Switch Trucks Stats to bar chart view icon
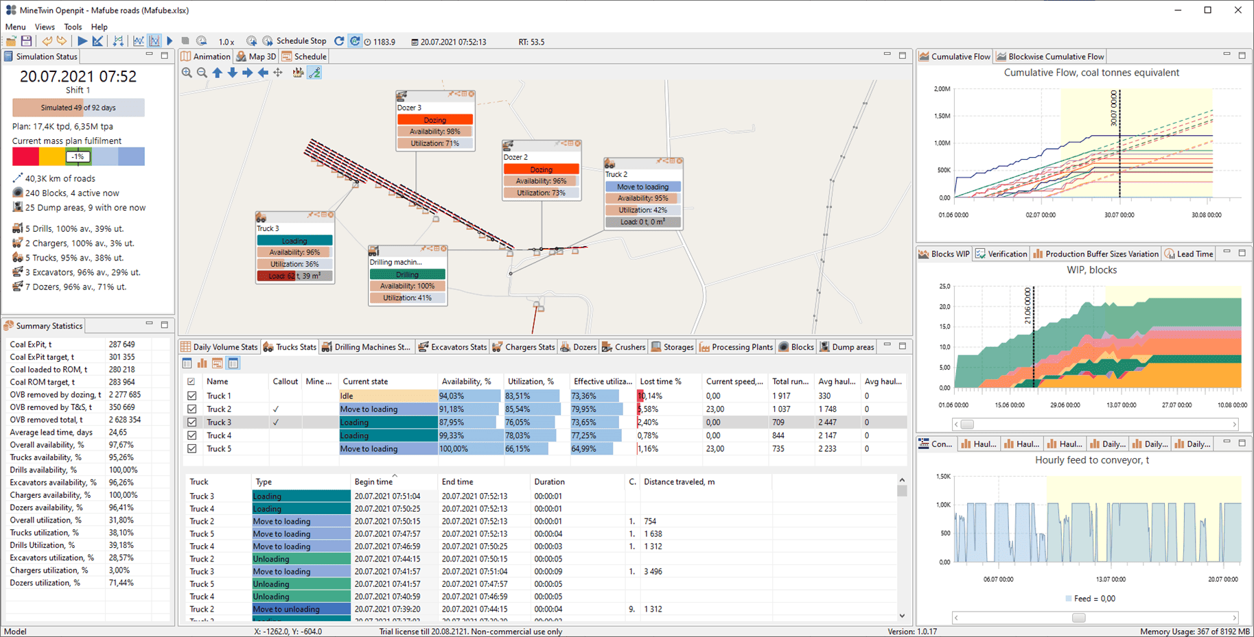Viewport: 1254px width, 637px height. click(x=202, y=363)
